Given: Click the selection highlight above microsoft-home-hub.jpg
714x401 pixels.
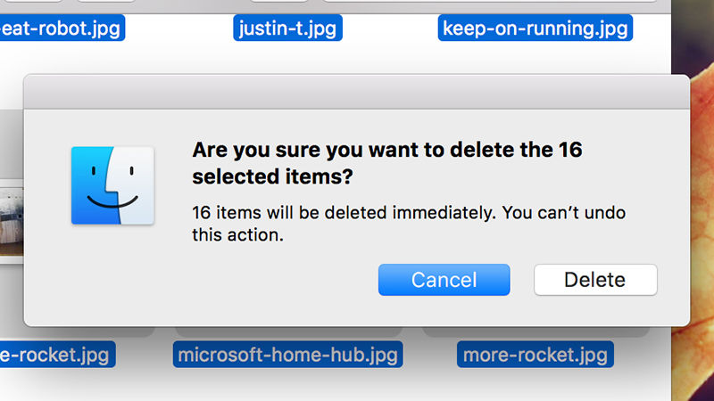Looking at the screenshot, I should pos(288,331).
